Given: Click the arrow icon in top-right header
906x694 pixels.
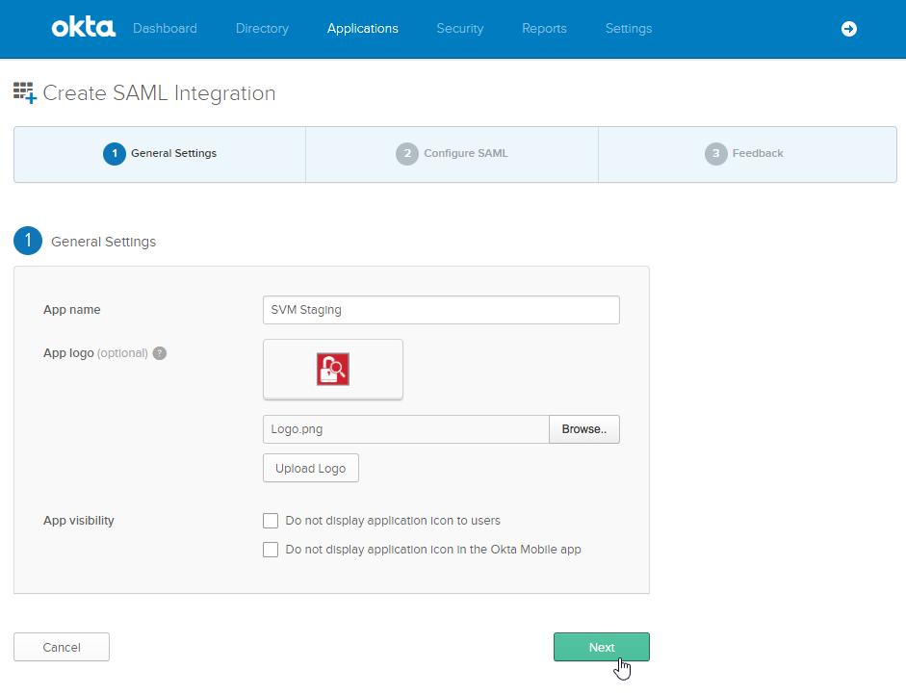Looking at the screenshot, I should (849, 28).
